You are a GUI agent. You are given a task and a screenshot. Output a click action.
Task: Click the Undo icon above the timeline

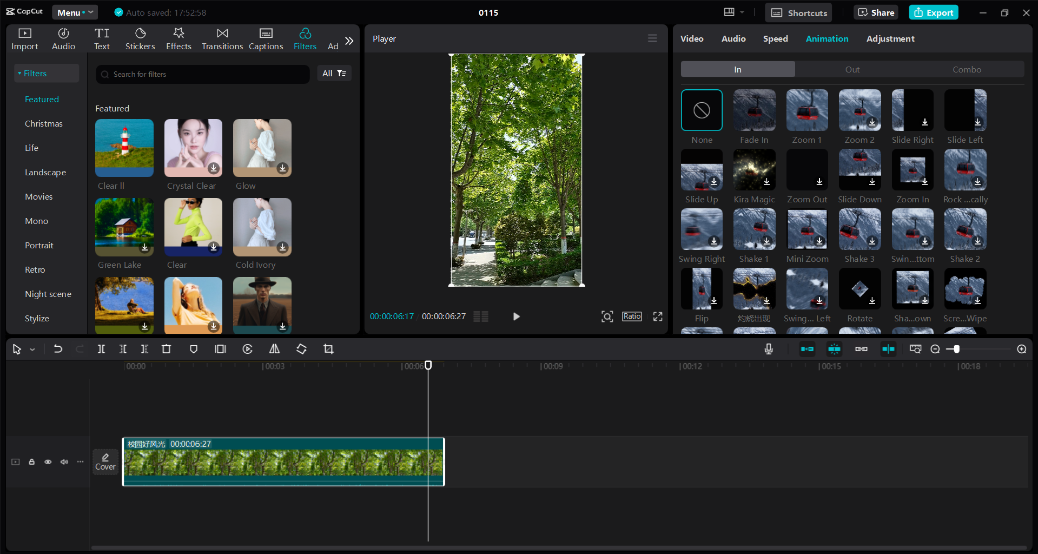click(58, 349)
